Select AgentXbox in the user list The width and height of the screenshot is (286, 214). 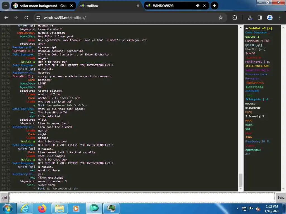pyautogui.click(x=253, y=150)
